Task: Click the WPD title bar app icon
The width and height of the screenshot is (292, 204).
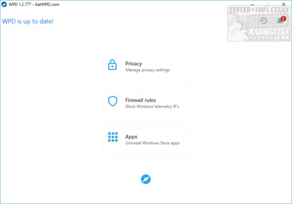Action: [4, 4]
